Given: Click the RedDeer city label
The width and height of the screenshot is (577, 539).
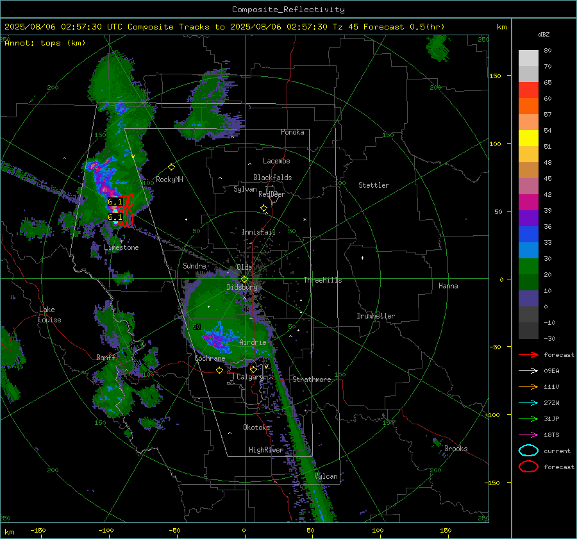Looking at the screenshot, I should [272, 194].
